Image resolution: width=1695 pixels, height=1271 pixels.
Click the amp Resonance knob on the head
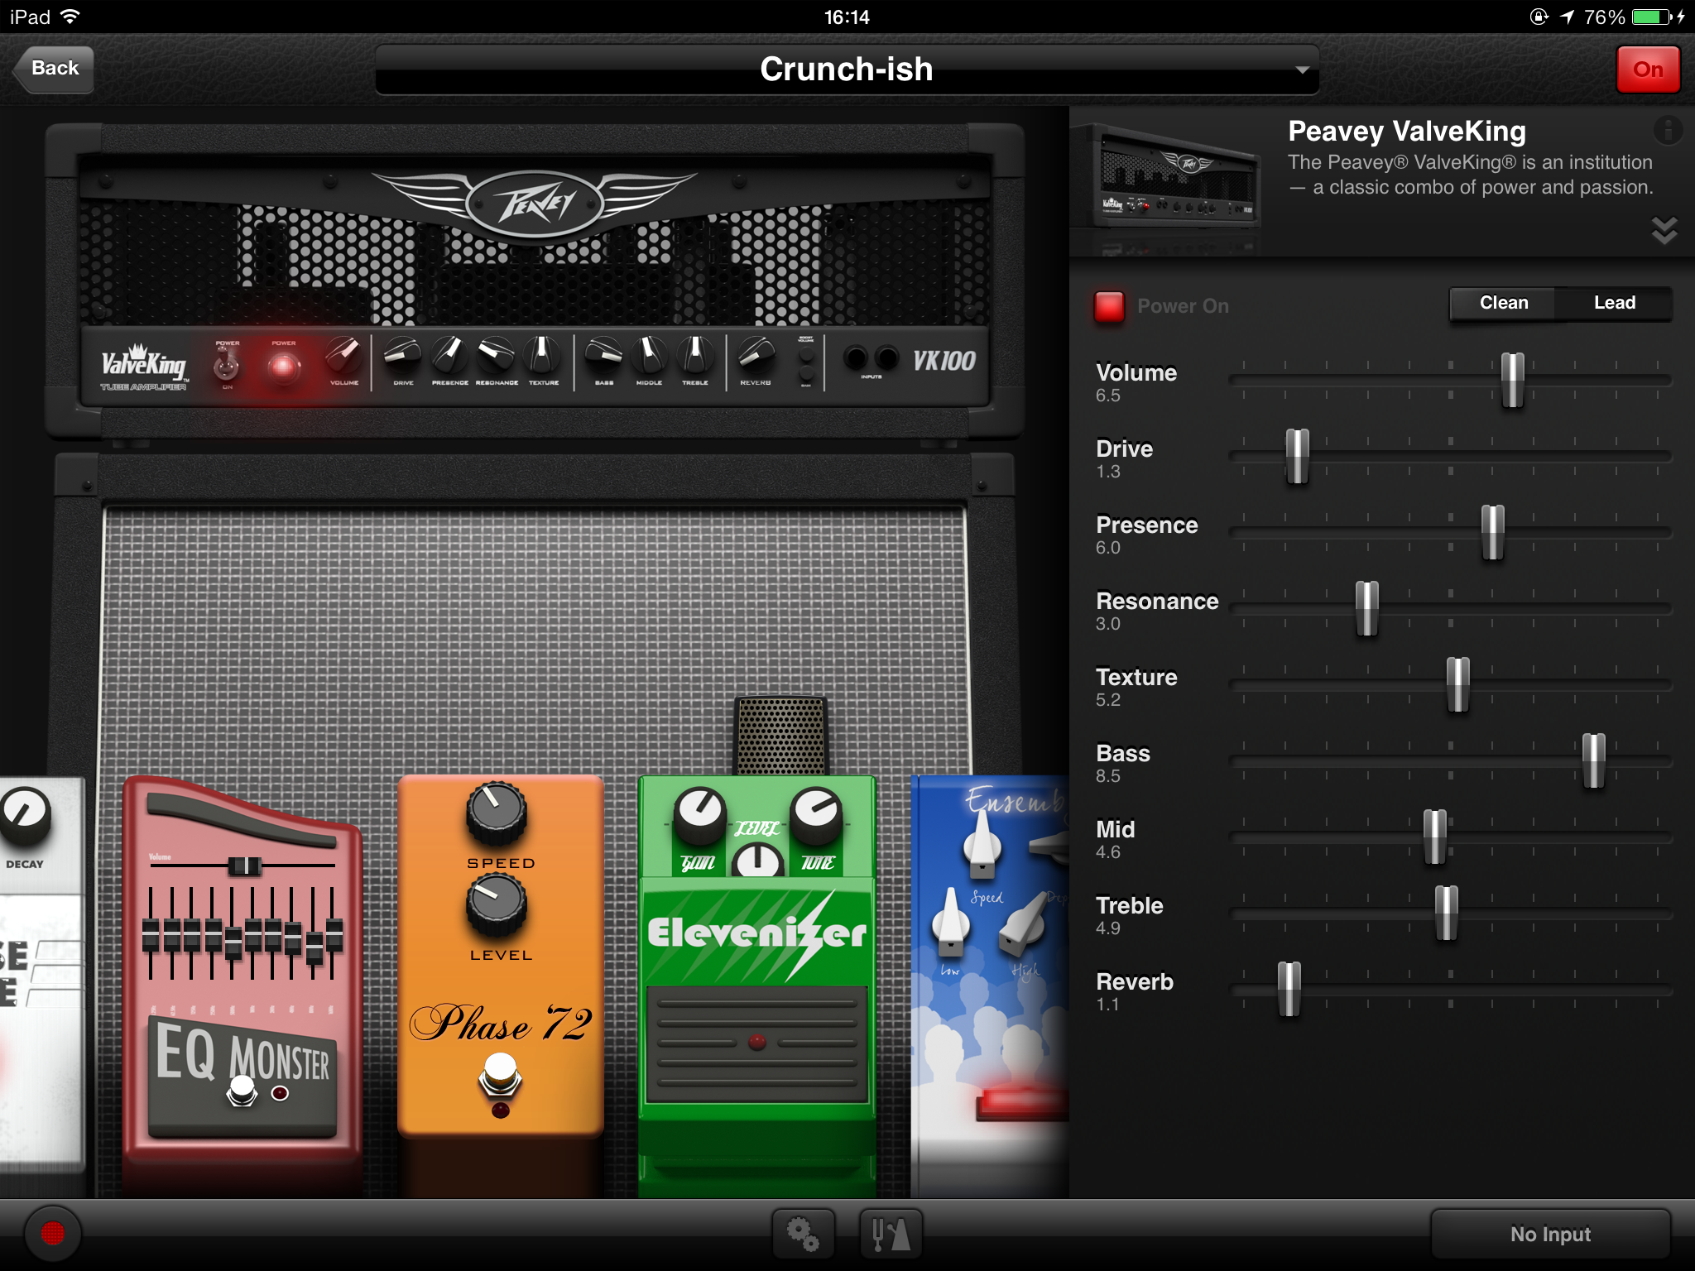click(497, 356)
